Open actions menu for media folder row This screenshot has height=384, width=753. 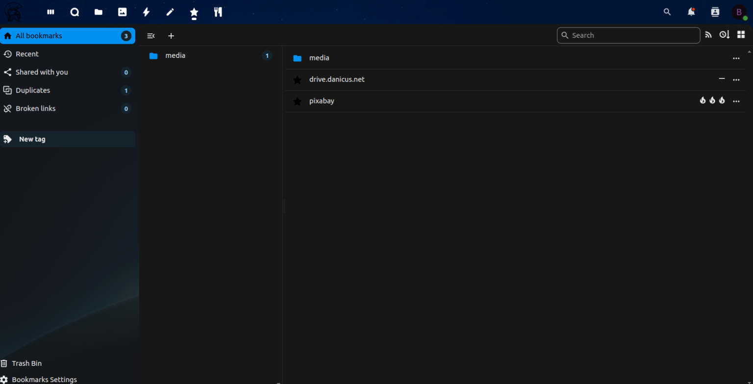click(736, 58)
